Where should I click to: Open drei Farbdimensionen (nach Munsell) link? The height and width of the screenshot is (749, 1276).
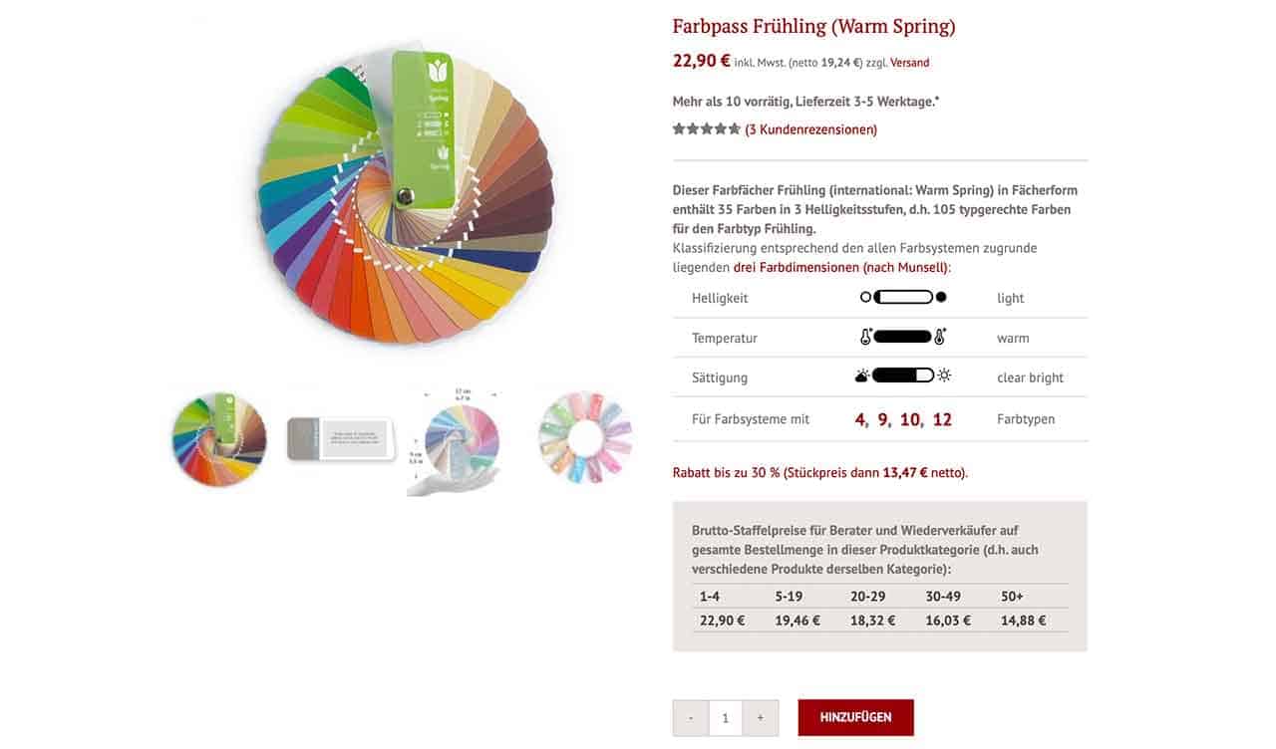tap(842, 268)
